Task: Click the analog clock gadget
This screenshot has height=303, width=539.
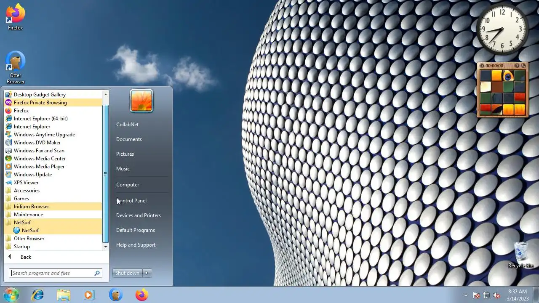Action: click(502, 29)
